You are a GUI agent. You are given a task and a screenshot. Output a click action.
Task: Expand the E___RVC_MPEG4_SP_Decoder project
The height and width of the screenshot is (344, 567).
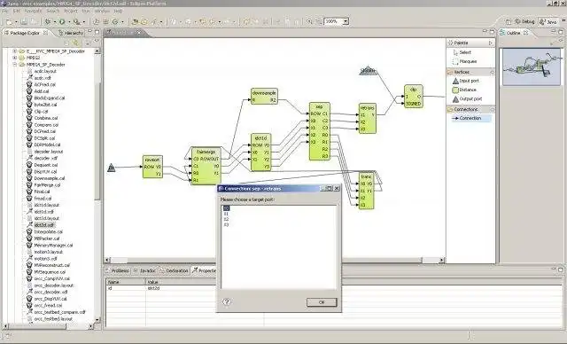[x=15, y=51]
